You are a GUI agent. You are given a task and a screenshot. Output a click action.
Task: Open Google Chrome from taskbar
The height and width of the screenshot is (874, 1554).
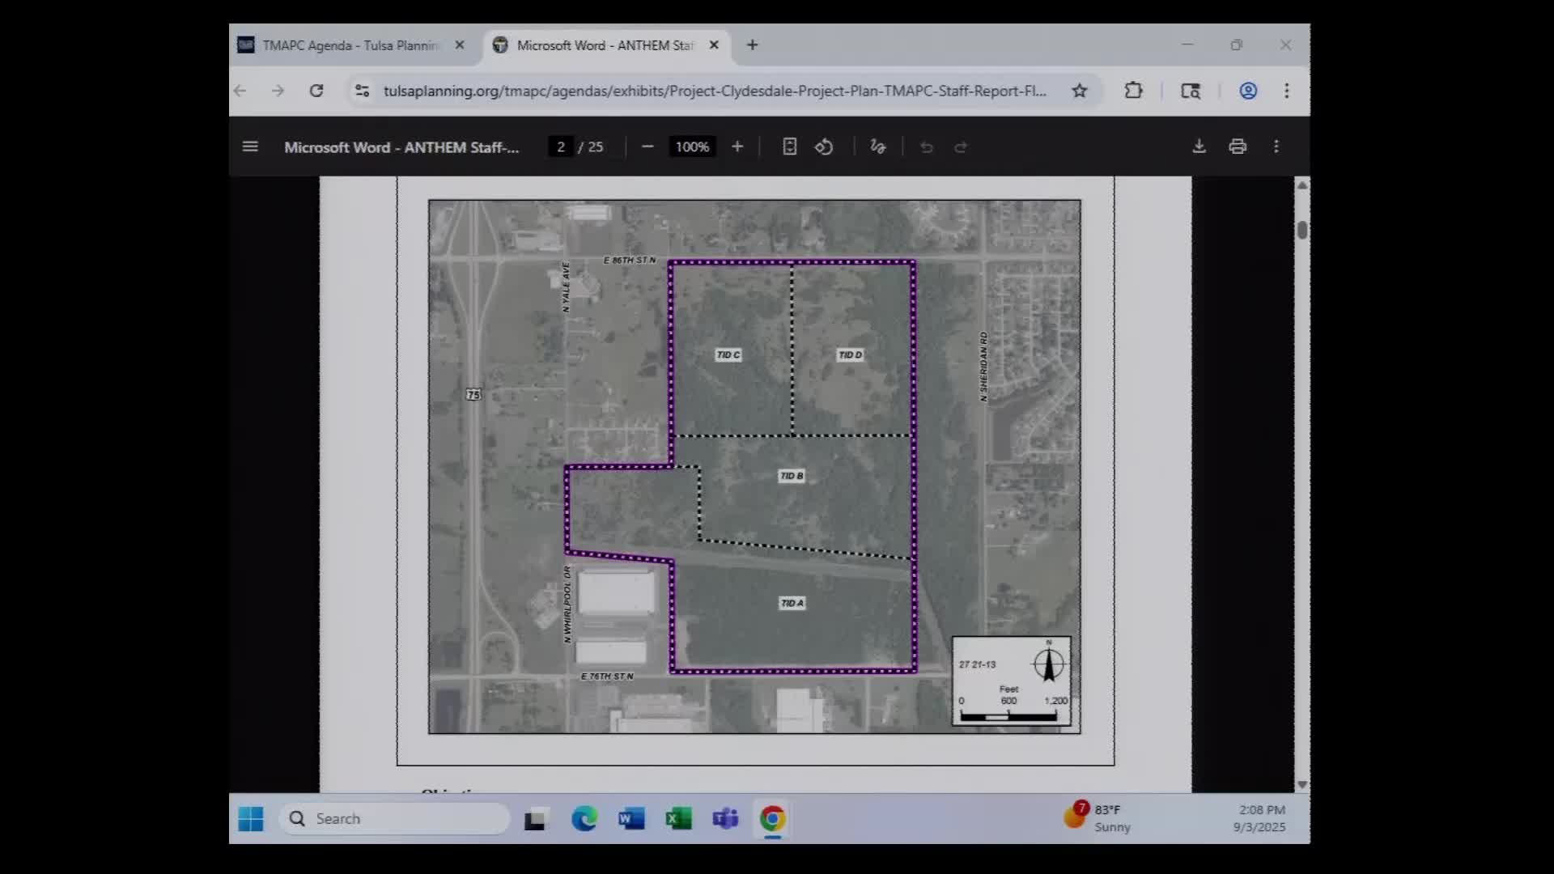pos(772,819)
